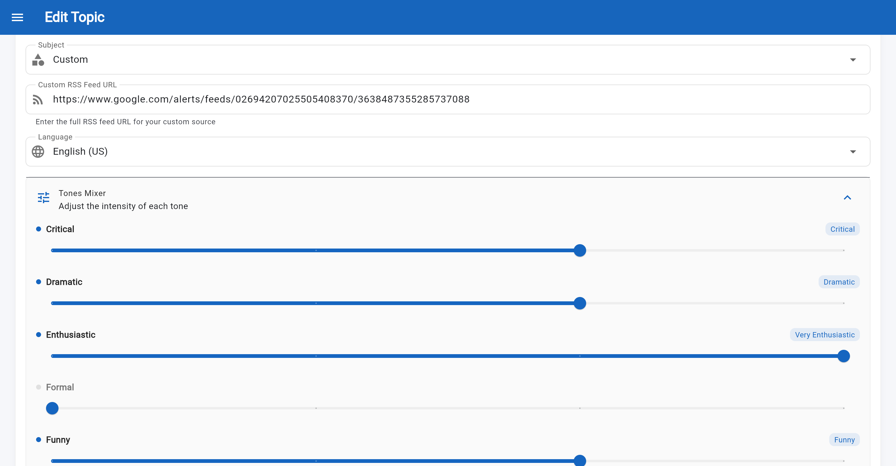Click the Dramatic intensity chip
The height and width of the screenshot is (466, 896).
(x=839, y=281)
